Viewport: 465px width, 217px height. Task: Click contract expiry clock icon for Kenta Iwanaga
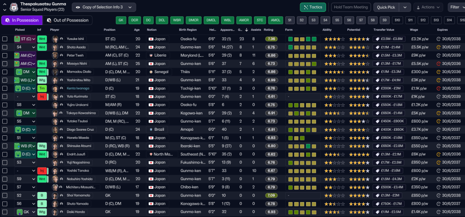438,89
